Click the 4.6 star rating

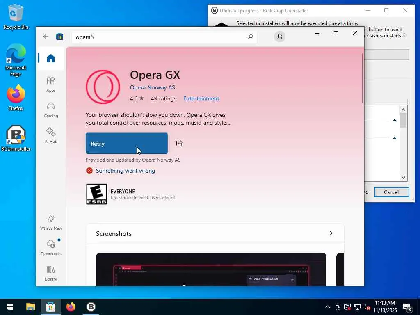(137, 98)
